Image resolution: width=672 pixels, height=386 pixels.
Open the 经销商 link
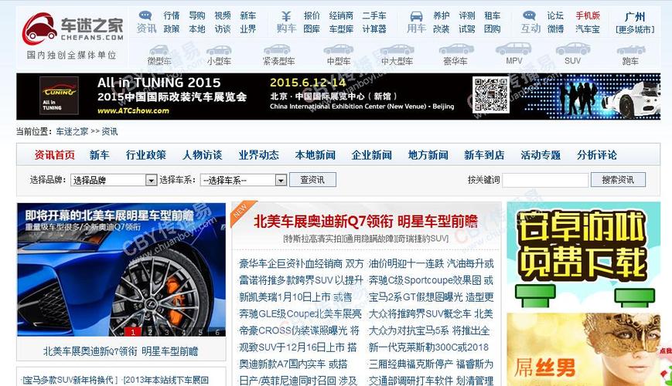click(x=341, y=16)
